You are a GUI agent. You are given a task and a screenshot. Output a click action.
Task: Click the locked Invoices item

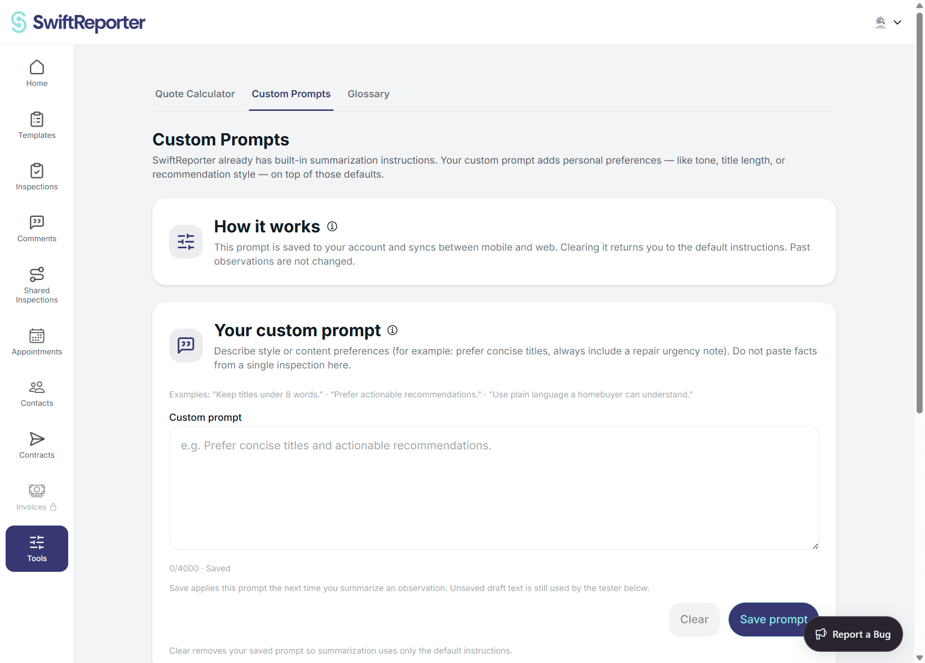coord(37,497)
